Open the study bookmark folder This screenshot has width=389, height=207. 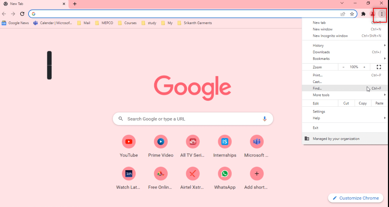click(x=149, y=23)
